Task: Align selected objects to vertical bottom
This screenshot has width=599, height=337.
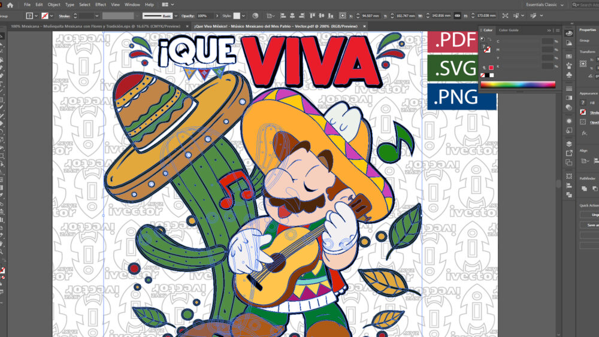Action: click(x=331, y=16)
